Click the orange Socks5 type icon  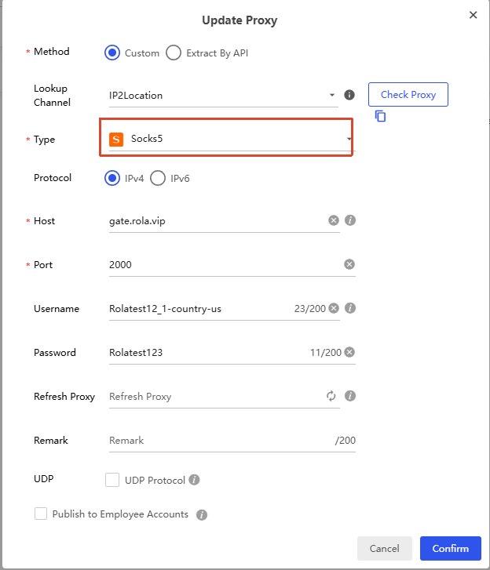point(116,139)
